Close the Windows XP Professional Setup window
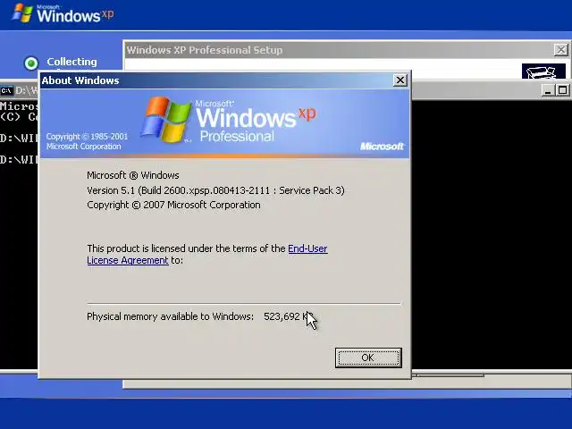 560,50
